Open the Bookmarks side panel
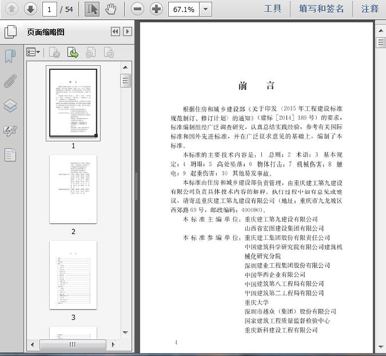The width and height of the screenshot is (386, 356). (10, 56)
